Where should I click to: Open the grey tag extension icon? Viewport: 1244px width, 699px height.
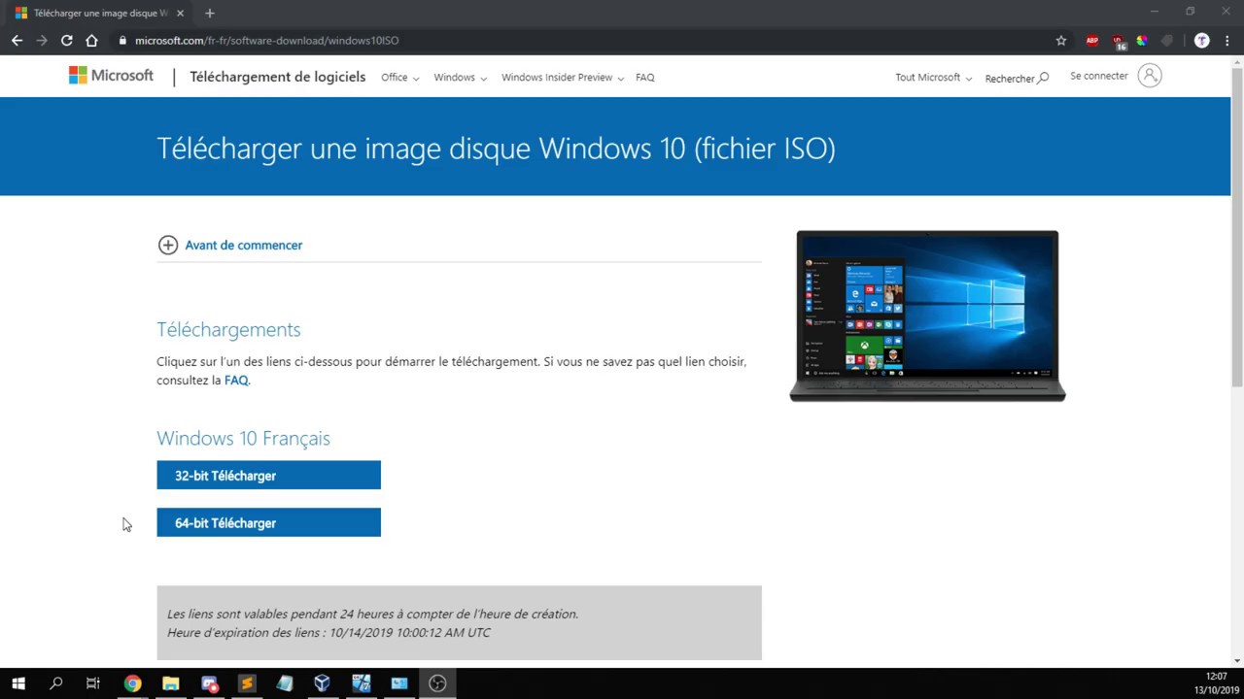pos(1167,41)
